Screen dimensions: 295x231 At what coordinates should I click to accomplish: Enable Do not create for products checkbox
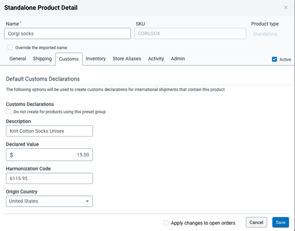coord(8,112)
